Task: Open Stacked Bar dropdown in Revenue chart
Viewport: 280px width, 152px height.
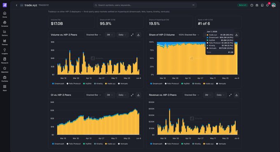Action: 191,95
